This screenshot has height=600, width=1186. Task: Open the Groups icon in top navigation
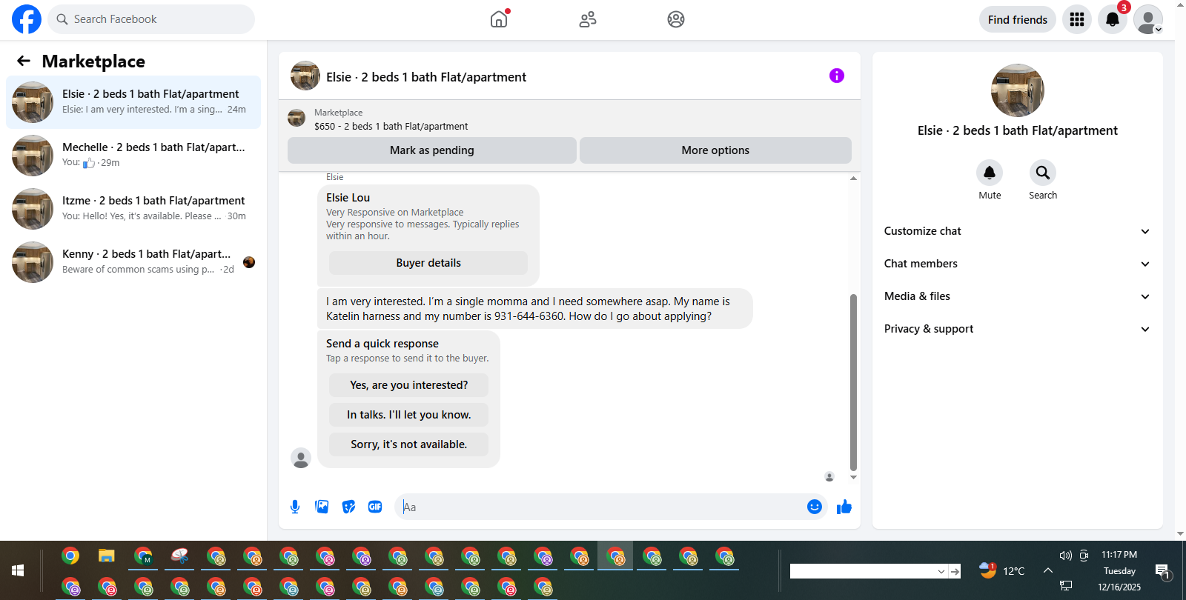pos(676,19)
